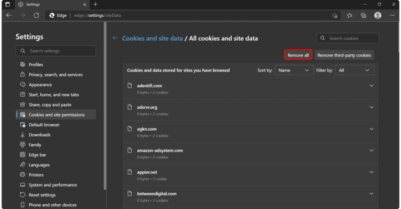Viewport: 401px width, 209px height.
Task: Click the user profile avatar icon
Action: (378, 16)
